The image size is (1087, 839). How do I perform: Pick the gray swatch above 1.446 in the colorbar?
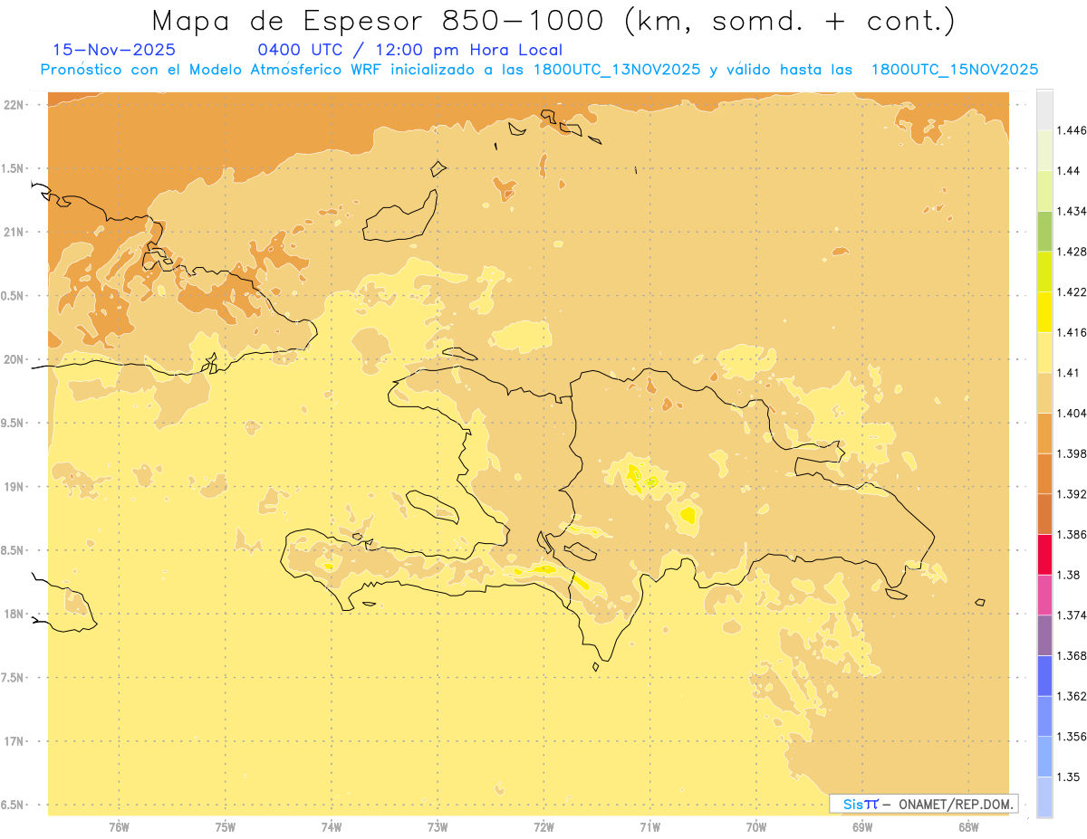pyautogui.click(x=1044, y=110)
